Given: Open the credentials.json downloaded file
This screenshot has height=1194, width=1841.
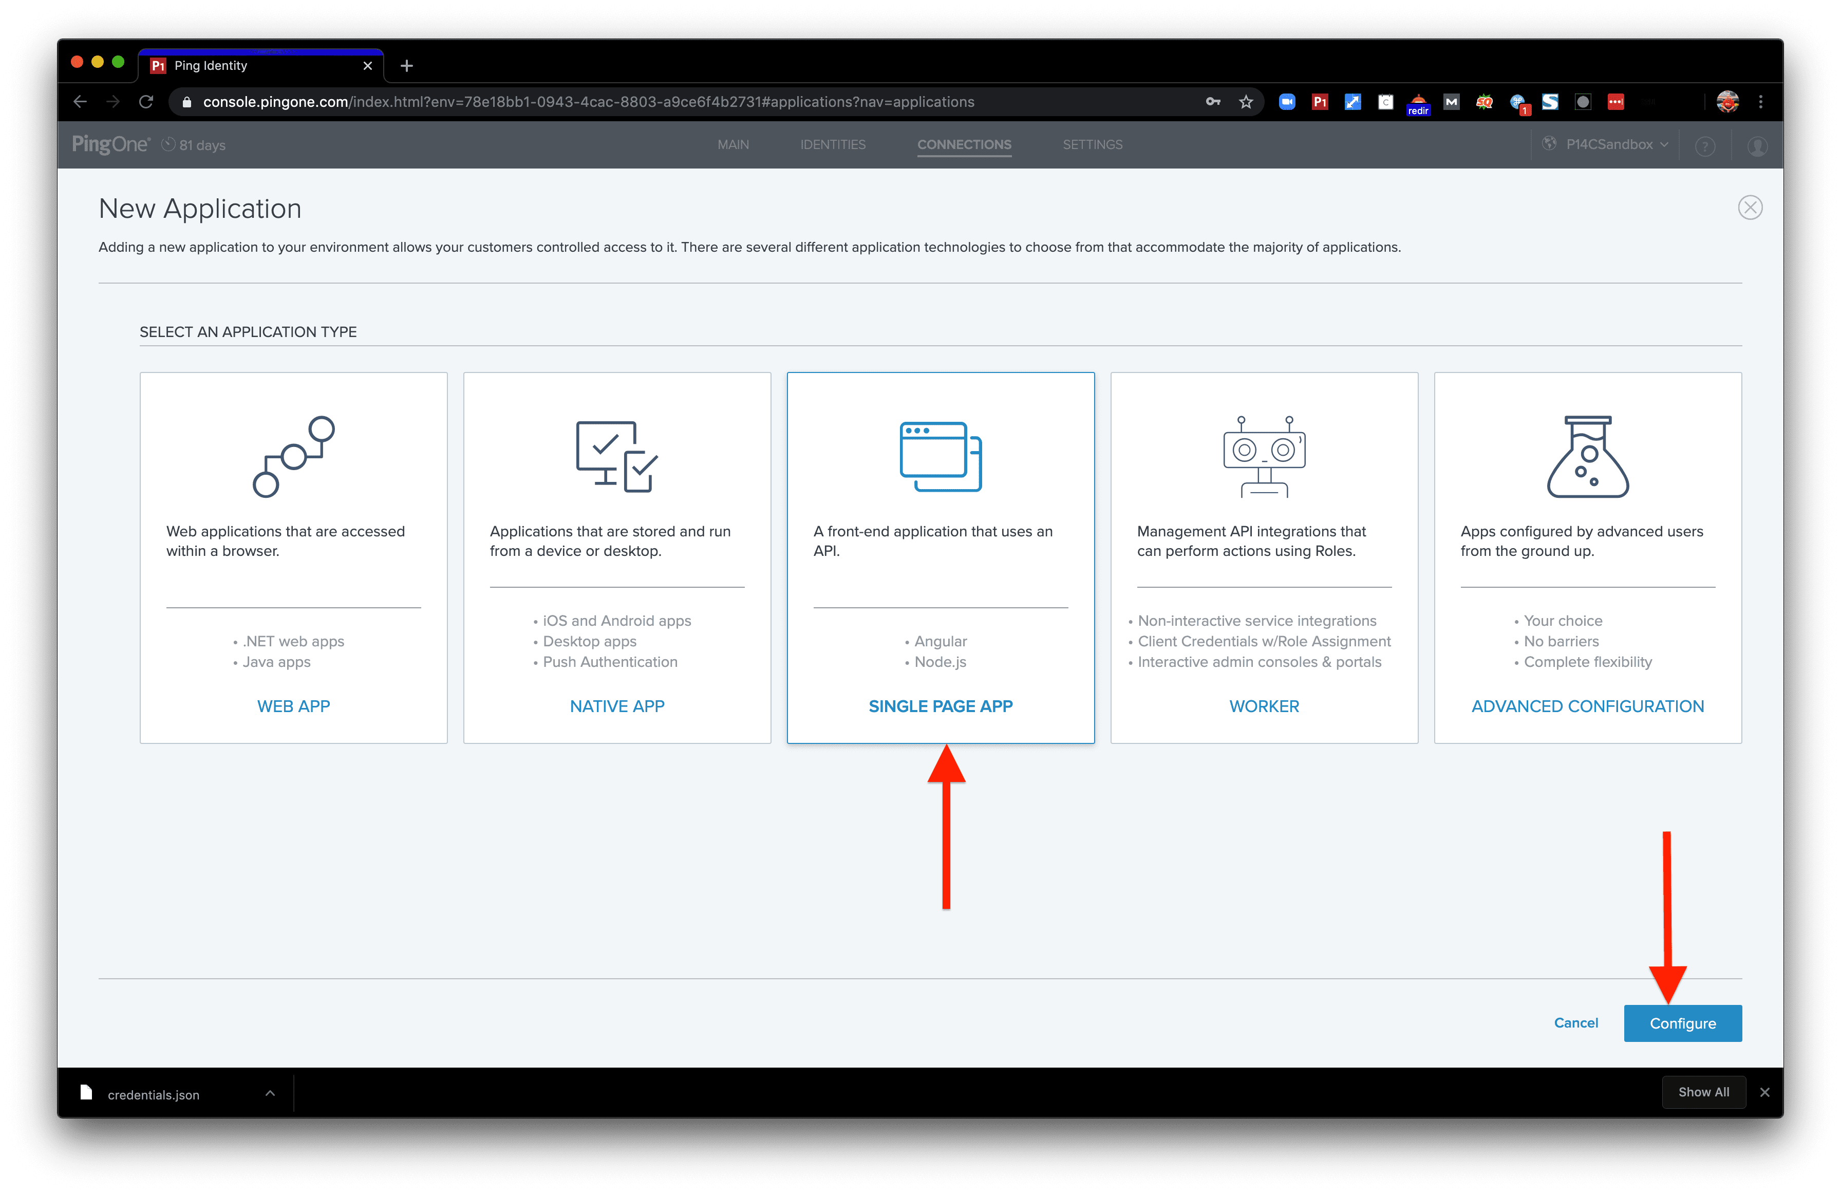Looking at the screenshot, I should (x=153, y=1094).
